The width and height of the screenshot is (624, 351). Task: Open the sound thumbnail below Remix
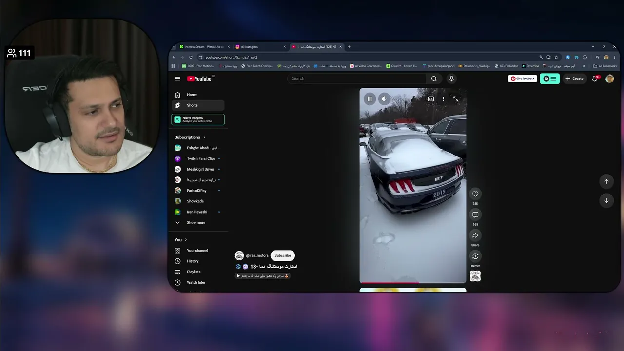(475, 276)
